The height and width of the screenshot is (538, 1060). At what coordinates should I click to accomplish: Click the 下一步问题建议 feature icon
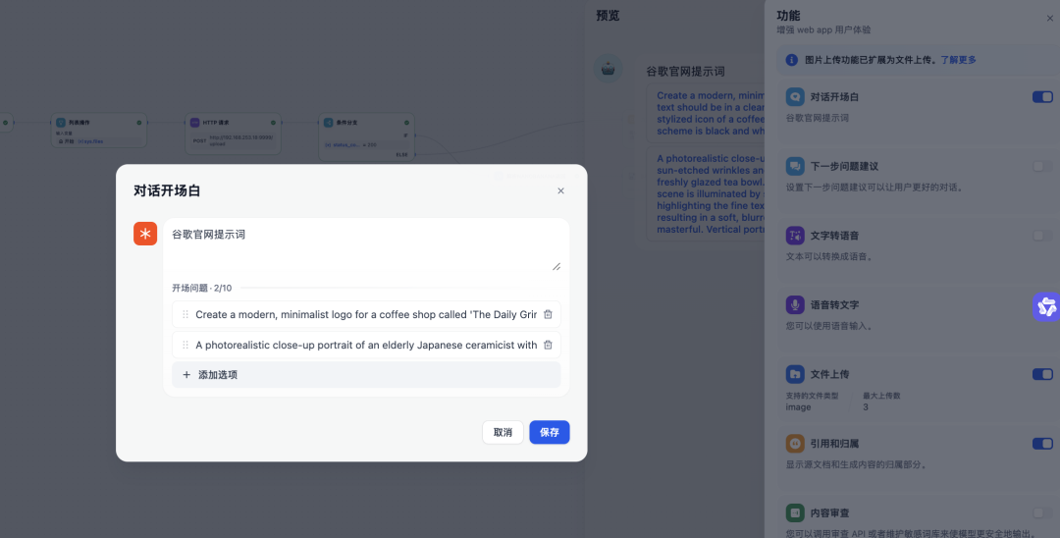pyautogui.click(x=795, y=166)
